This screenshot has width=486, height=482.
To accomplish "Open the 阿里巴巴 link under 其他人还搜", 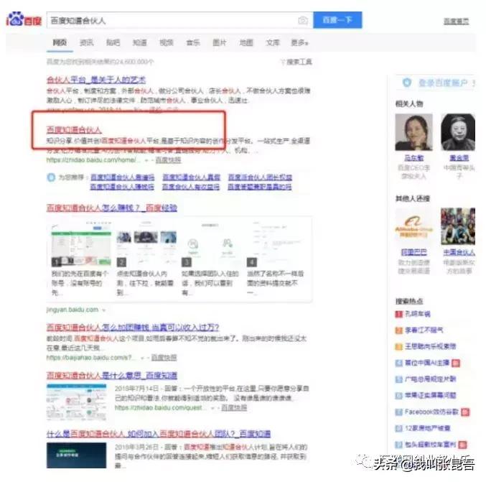I will [x=414, y=252].
